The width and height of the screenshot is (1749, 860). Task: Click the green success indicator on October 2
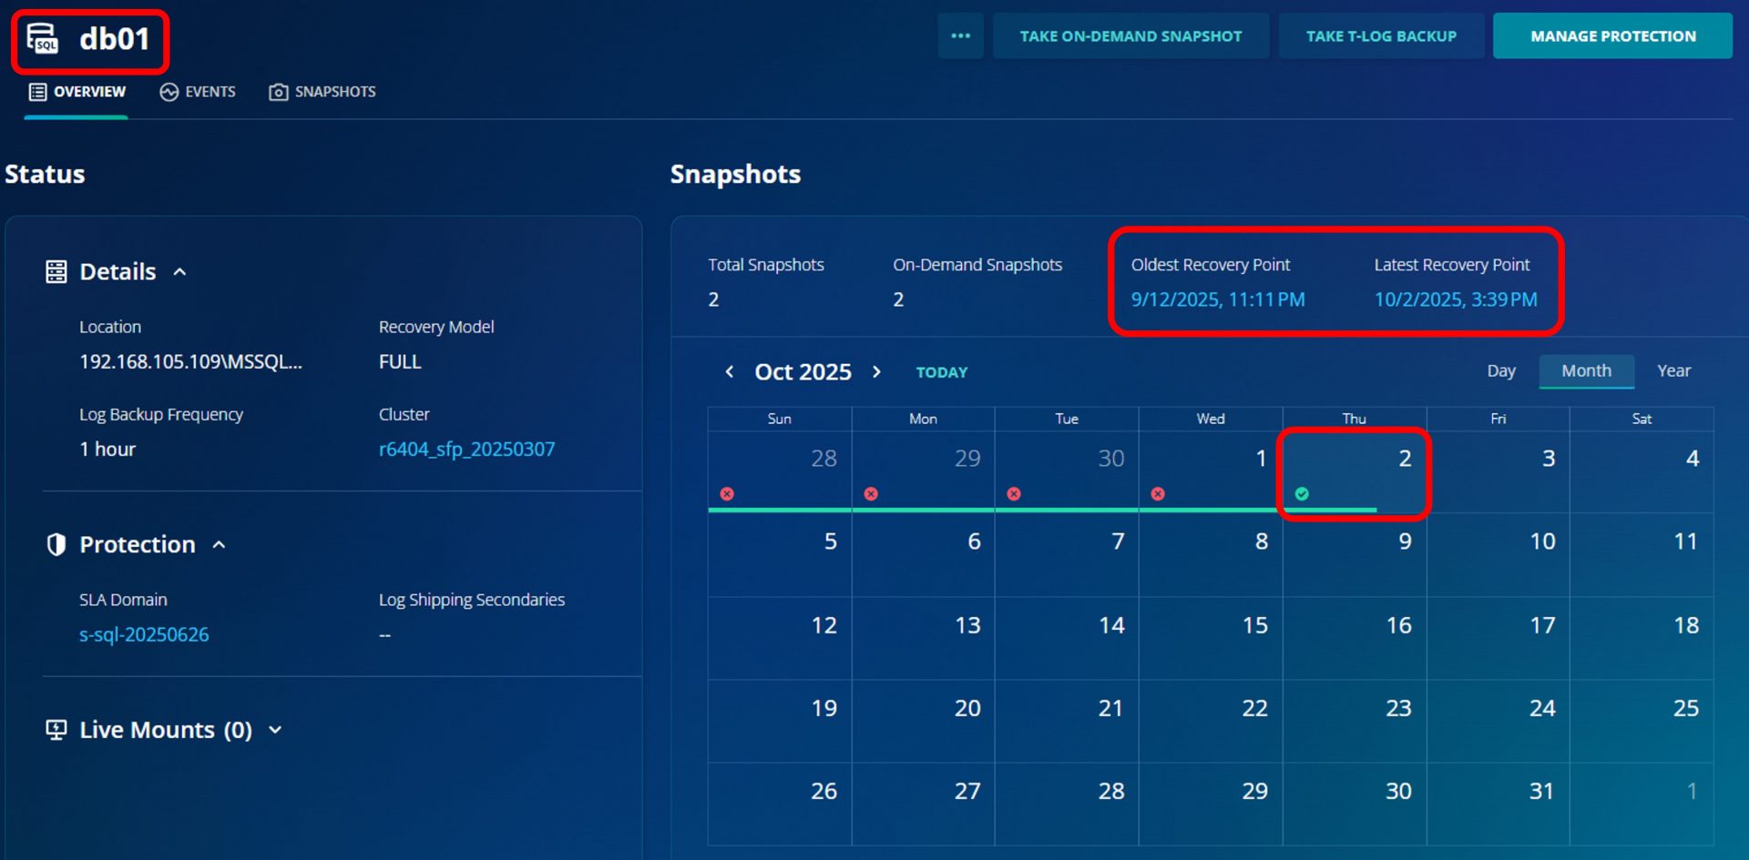(1302, 494)
